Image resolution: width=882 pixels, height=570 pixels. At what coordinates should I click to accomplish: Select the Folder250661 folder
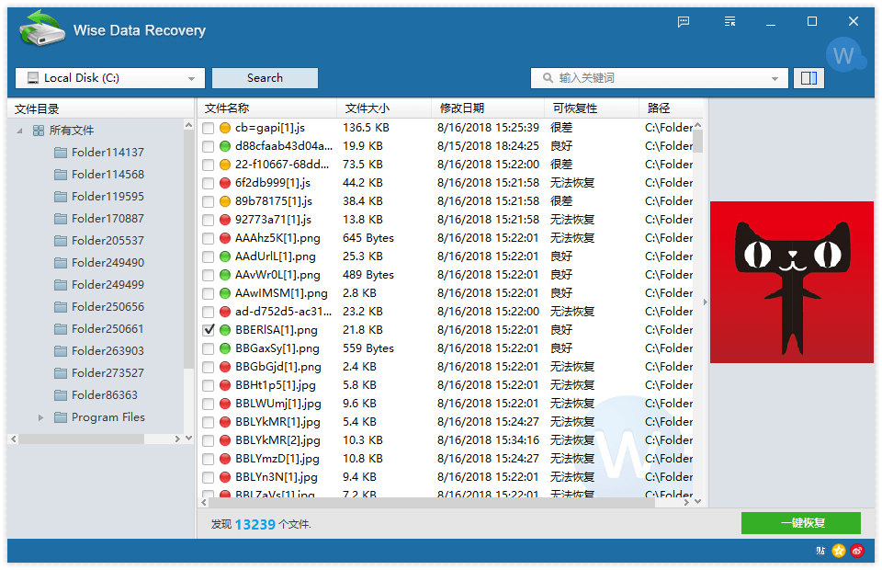click(99, 328)
